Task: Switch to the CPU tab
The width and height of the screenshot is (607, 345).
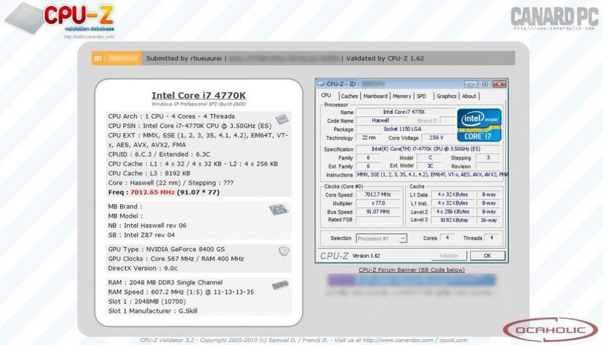Action: pos(326,95)
